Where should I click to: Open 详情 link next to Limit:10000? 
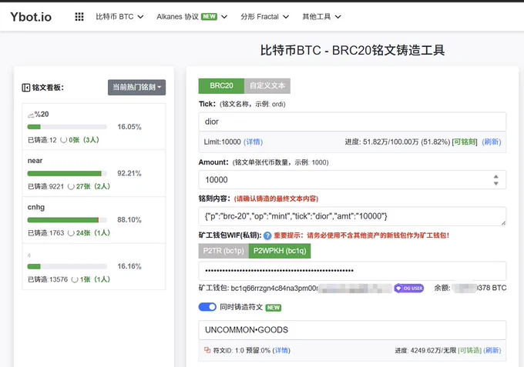click(253, 142)
